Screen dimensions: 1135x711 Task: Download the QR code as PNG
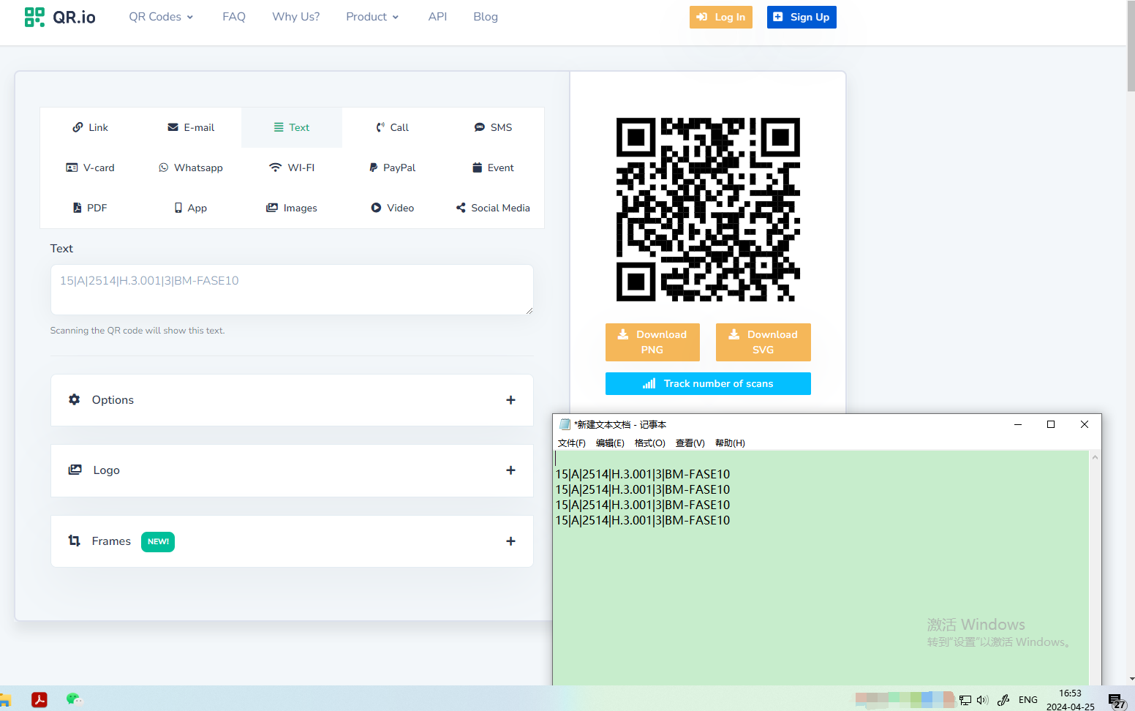click(x=652, y=342)
